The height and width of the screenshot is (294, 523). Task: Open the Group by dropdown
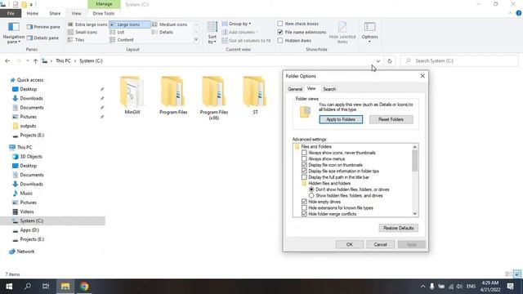tap(237, 24)
